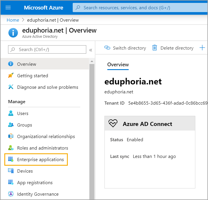Click the Roles and administrators icon

[x=11, y=148]
